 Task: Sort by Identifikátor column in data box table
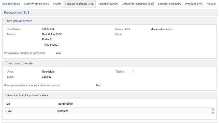[x=65, y=104]
